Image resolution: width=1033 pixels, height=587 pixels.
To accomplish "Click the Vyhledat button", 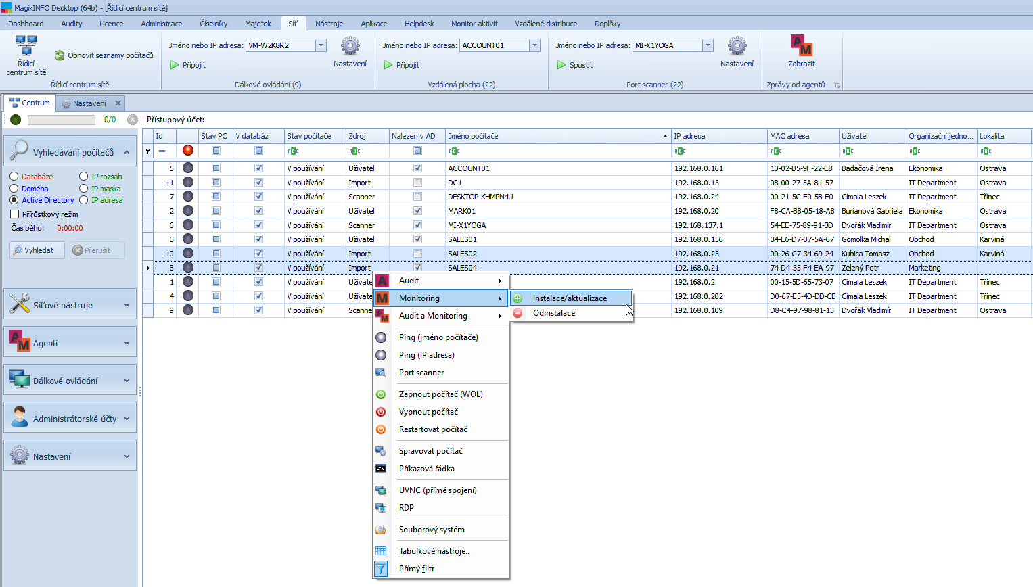I will (x=37, y=250).
